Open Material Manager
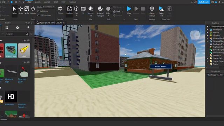Viewport: 224px width, 126px height. point(100,12)
